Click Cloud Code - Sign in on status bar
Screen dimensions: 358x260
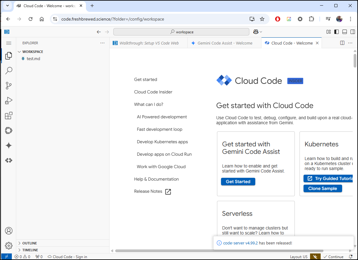(67, 257)
